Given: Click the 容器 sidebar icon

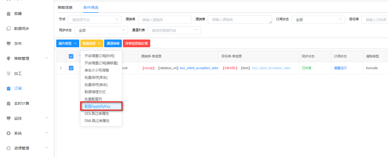Looking at the screenshot, I should (x=9, y=14).
